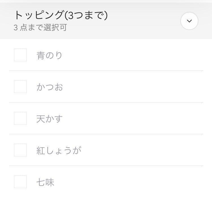Click the 青のり topping label
The image size is (212, 197).
(49, 55)
